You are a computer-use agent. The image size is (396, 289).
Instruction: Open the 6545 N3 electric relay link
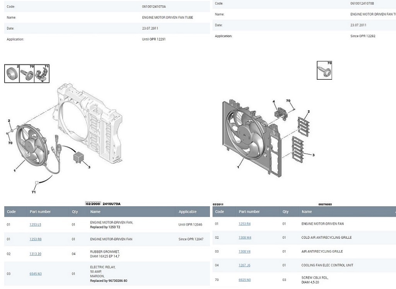pyautogui.click(x=35, y=274)
